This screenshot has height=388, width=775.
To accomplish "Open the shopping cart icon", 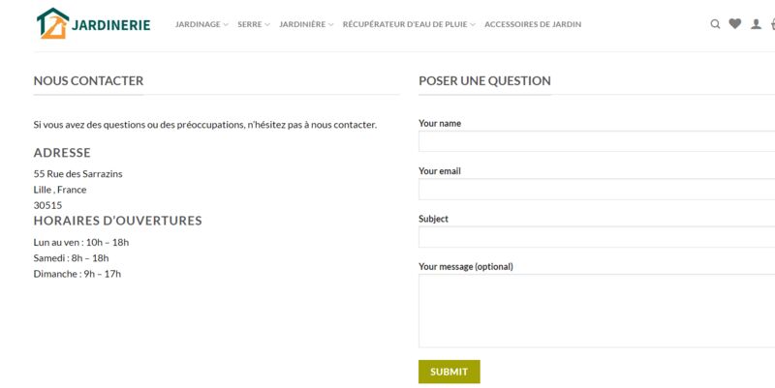I will click(x=772, y=24).
